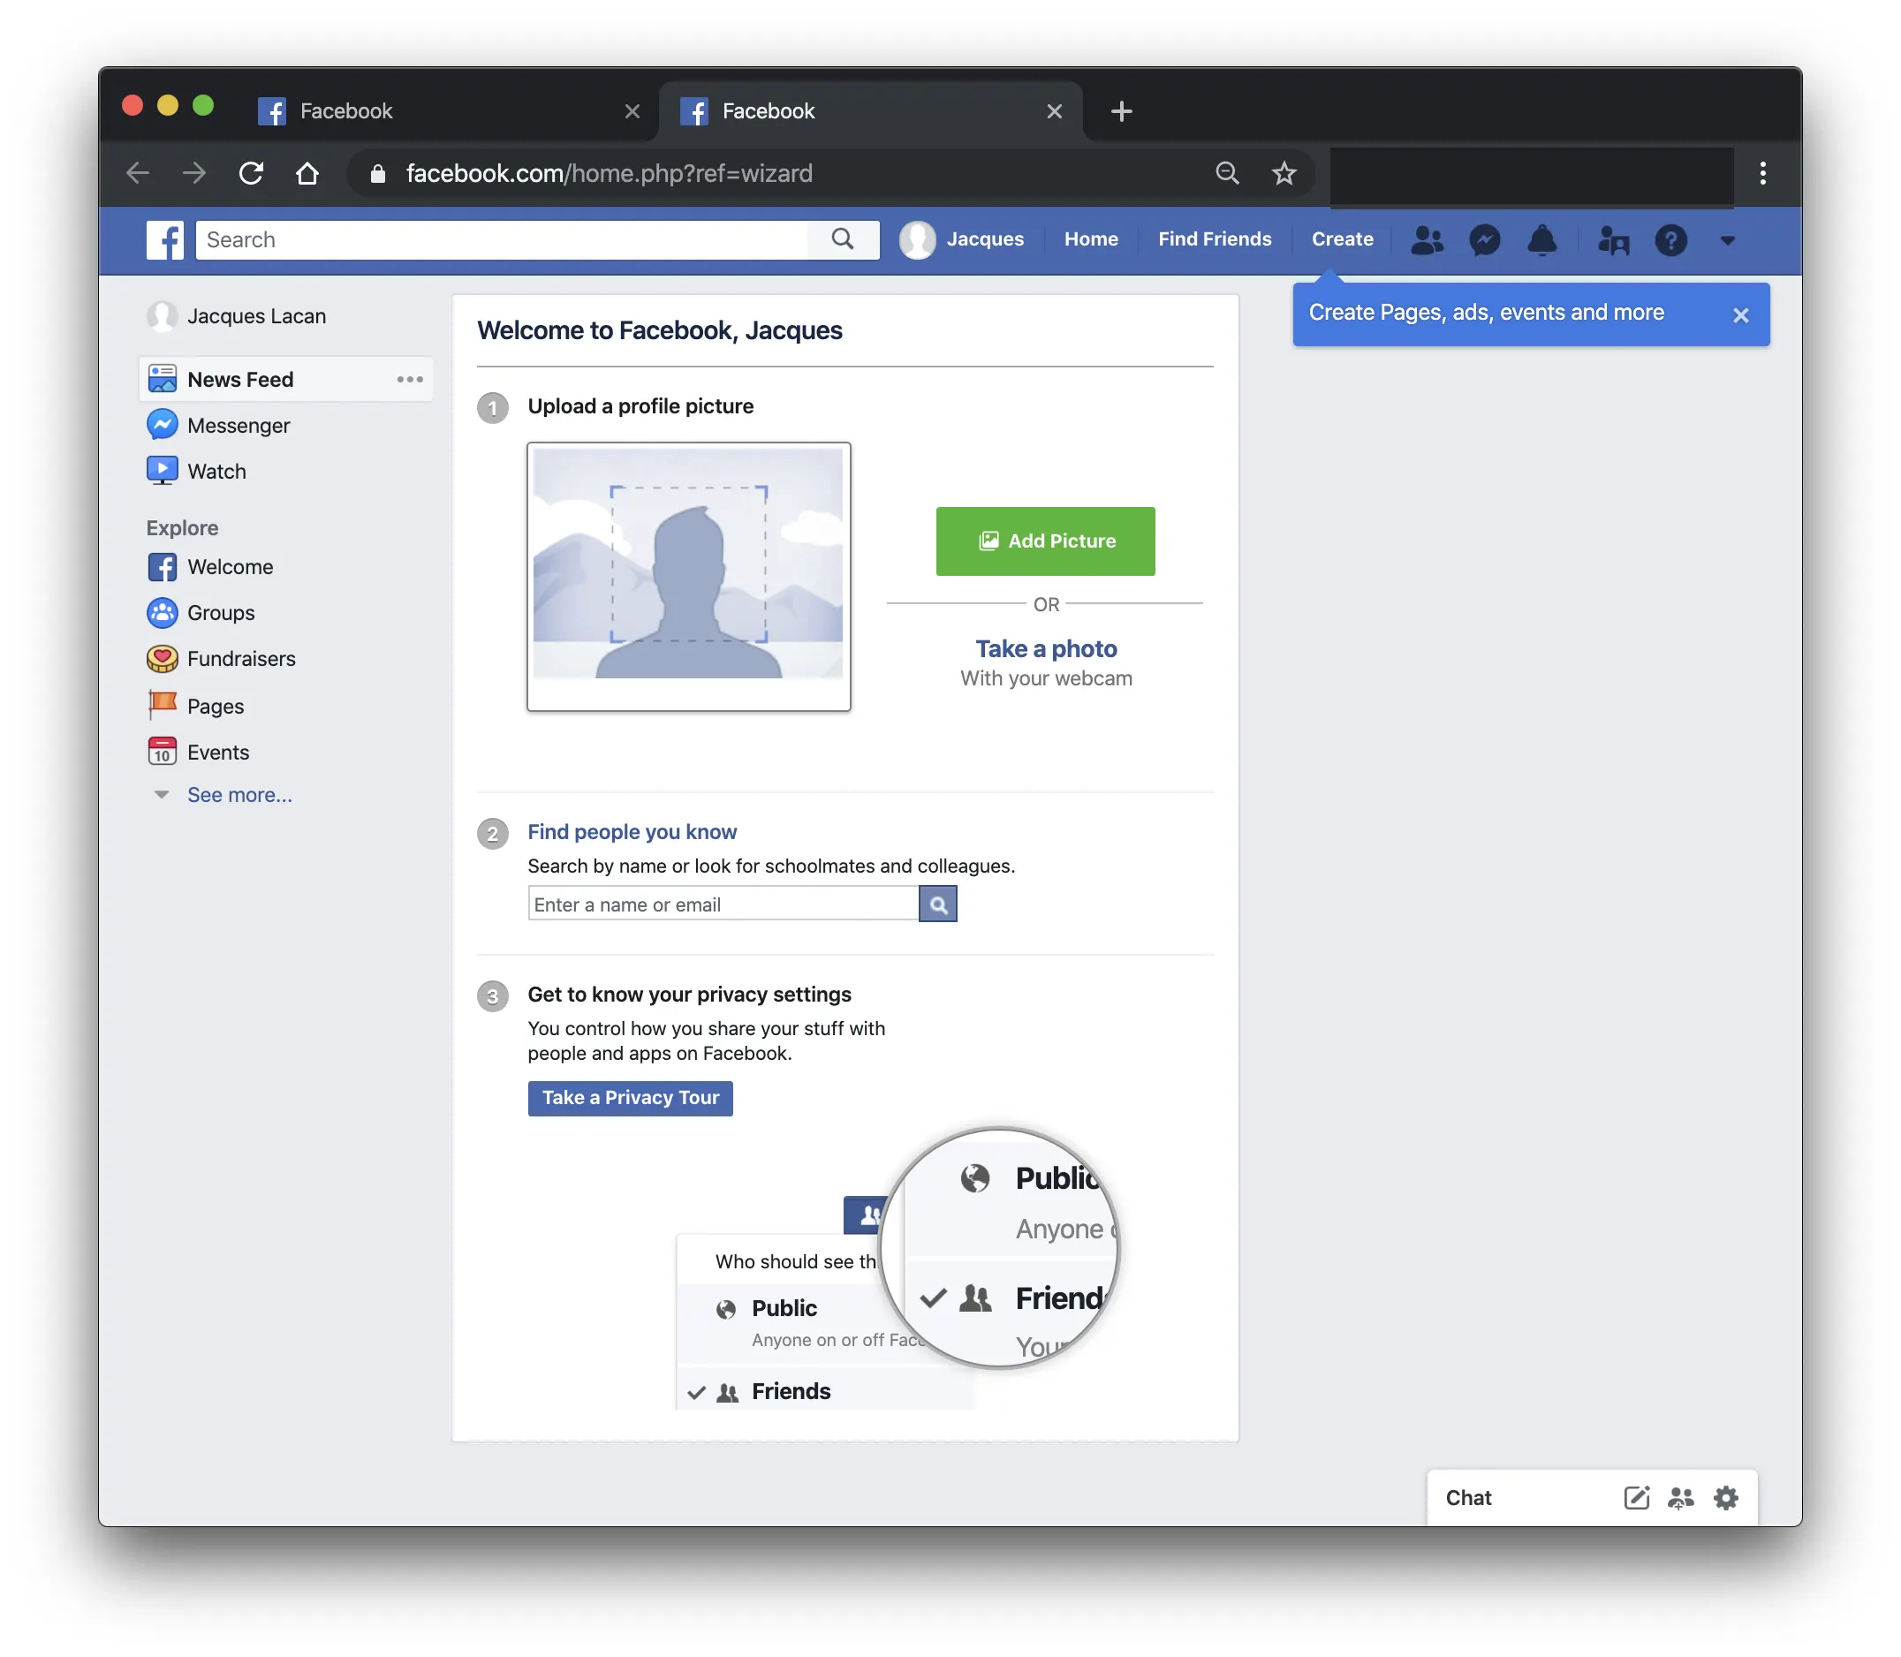Go forward in the browser
Viewport: 1901px width, 1657px height.
click(194, 173)
